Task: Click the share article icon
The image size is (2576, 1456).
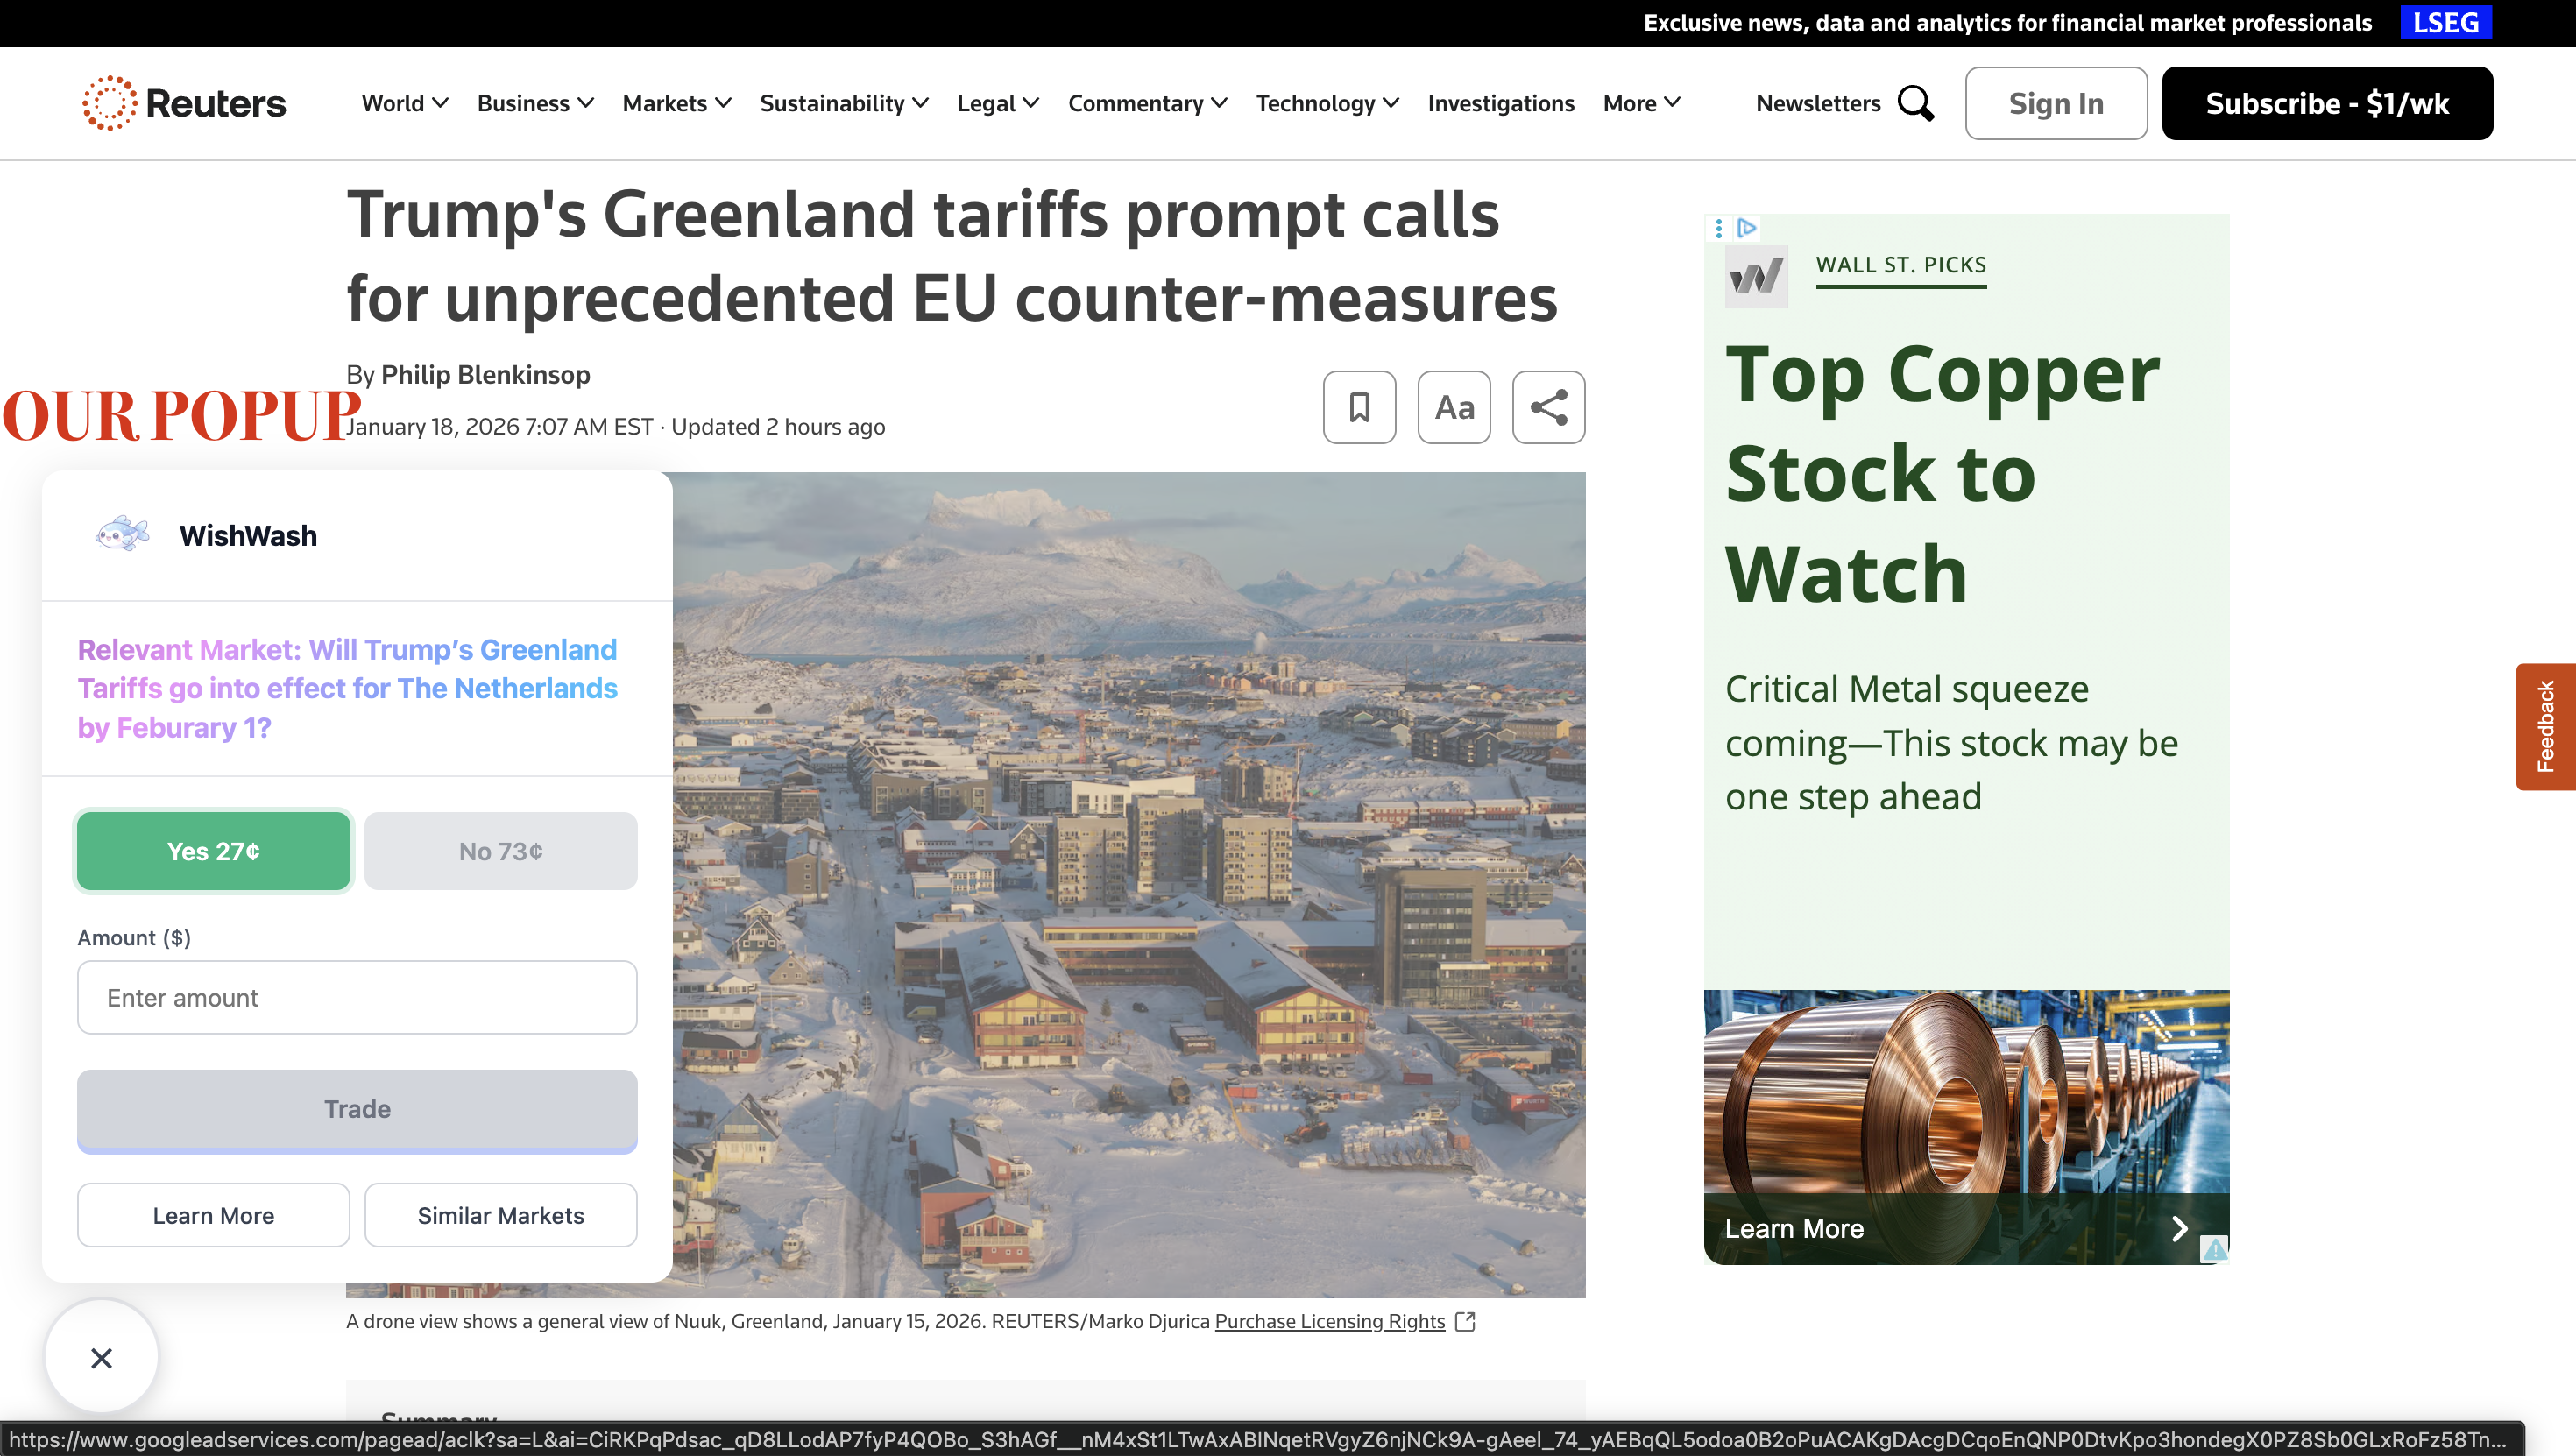Action: (1548, 407)
